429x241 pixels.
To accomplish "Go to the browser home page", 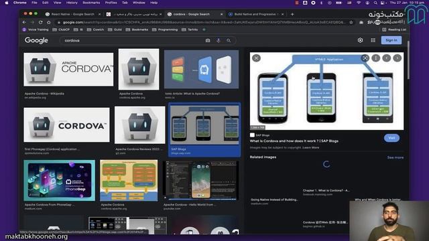I will (49, 22).
